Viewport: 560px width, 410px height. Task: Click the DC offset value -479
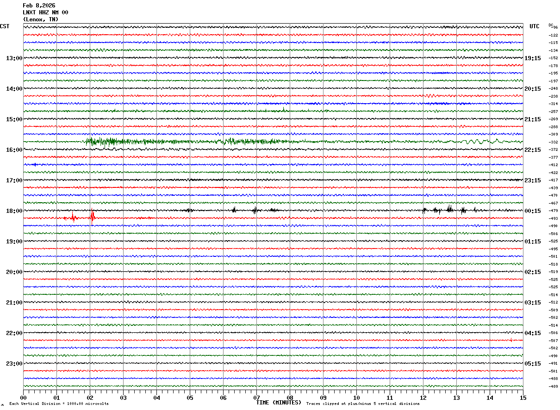point(553,211)
